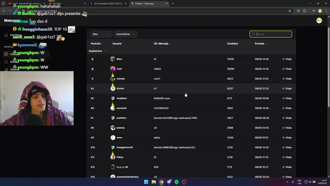The width and height of the screenshot is (330, 186).
Task: Click first place medal icon
Action: [92, 59]
